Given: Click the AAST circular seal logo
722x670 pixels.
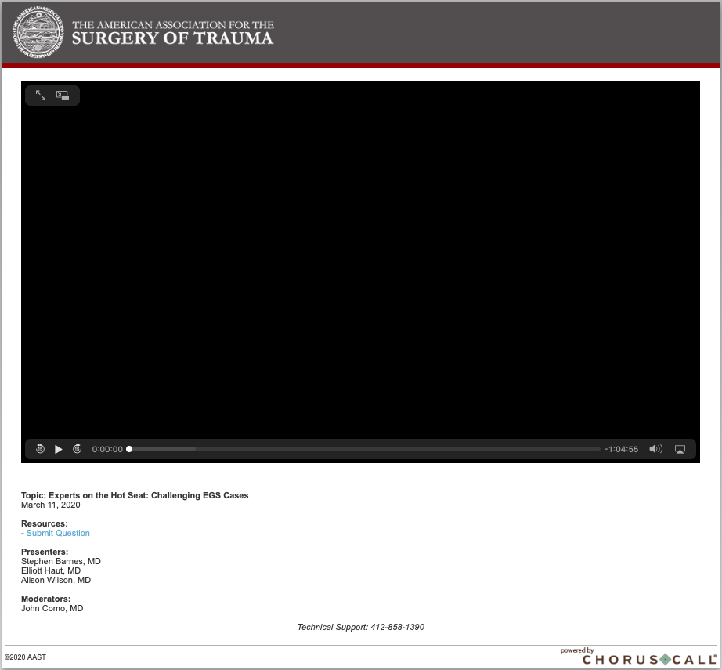Looking at the screenshot, I should (38, 32).
